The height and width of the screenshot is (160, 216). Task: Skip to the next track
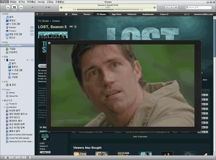(21, 7)
